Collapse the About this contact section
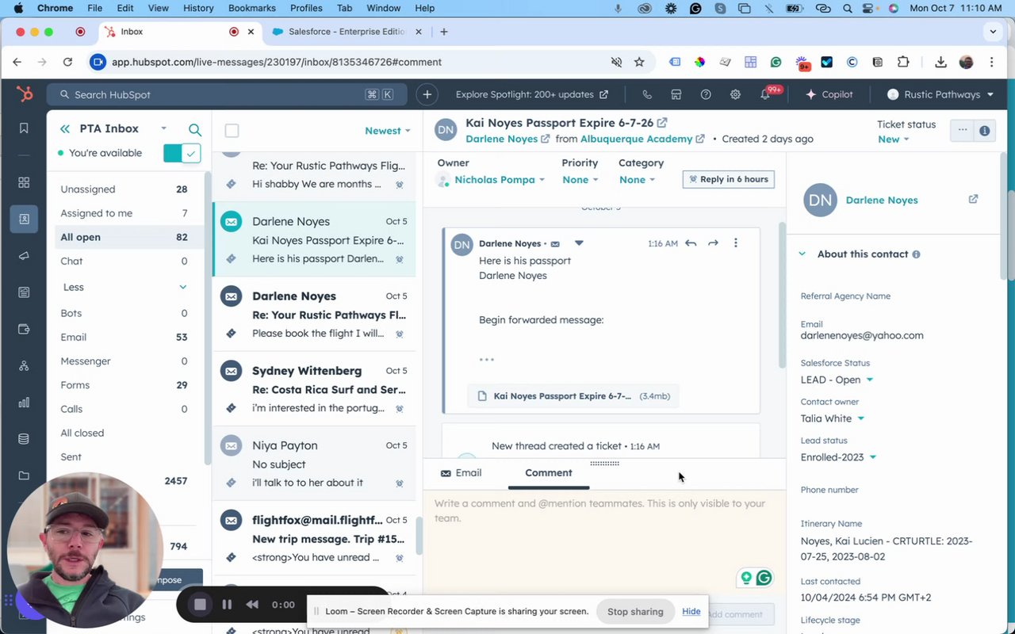 point(802,254)
